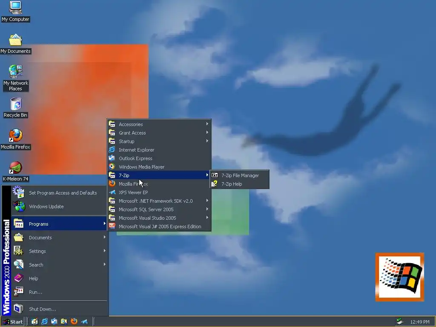Expand Programs submenu arrow
Screen dimensions: 436x327
tap(105, 223)
